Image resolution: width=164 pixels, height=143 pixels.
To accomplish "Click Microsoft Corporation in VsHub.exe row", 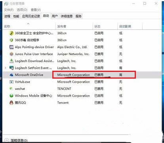I will pos(73,82).
